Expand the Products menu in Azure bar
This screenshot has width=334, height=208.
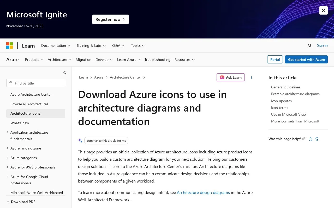pyautogui.click(x=34, y=60)
